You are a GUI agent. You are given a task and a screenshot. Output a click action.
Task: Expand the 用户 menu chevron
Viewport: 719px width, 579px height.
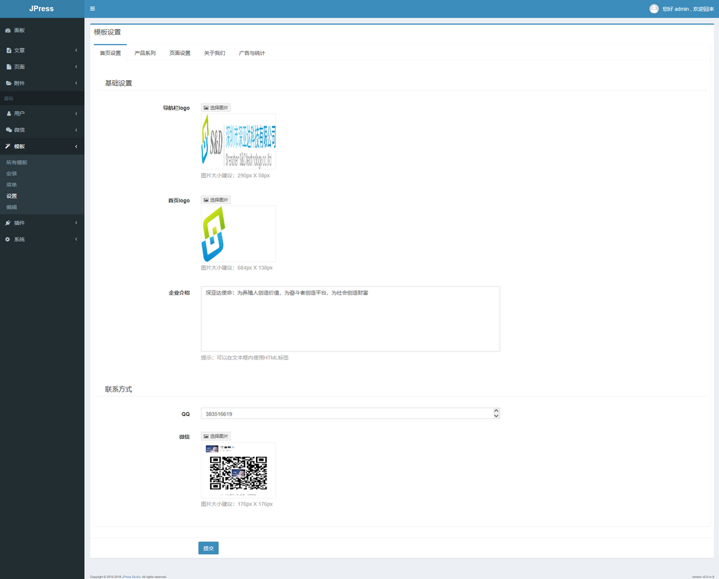(76, 114)
